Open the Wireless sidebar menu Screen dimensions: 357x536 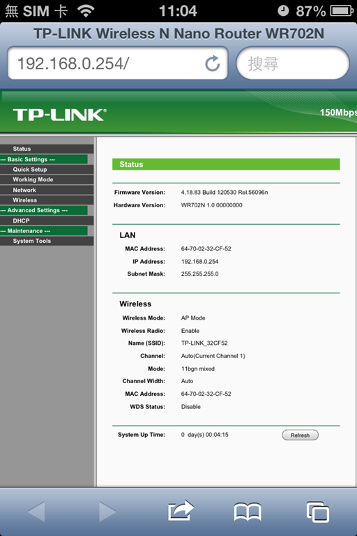click(47, 200)
